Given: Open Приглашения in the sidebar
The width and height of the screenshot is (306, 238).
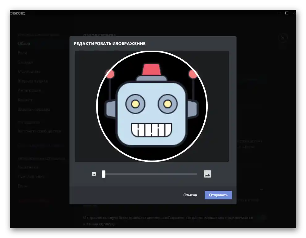Looking at the screenshot, I should point(31,176).
